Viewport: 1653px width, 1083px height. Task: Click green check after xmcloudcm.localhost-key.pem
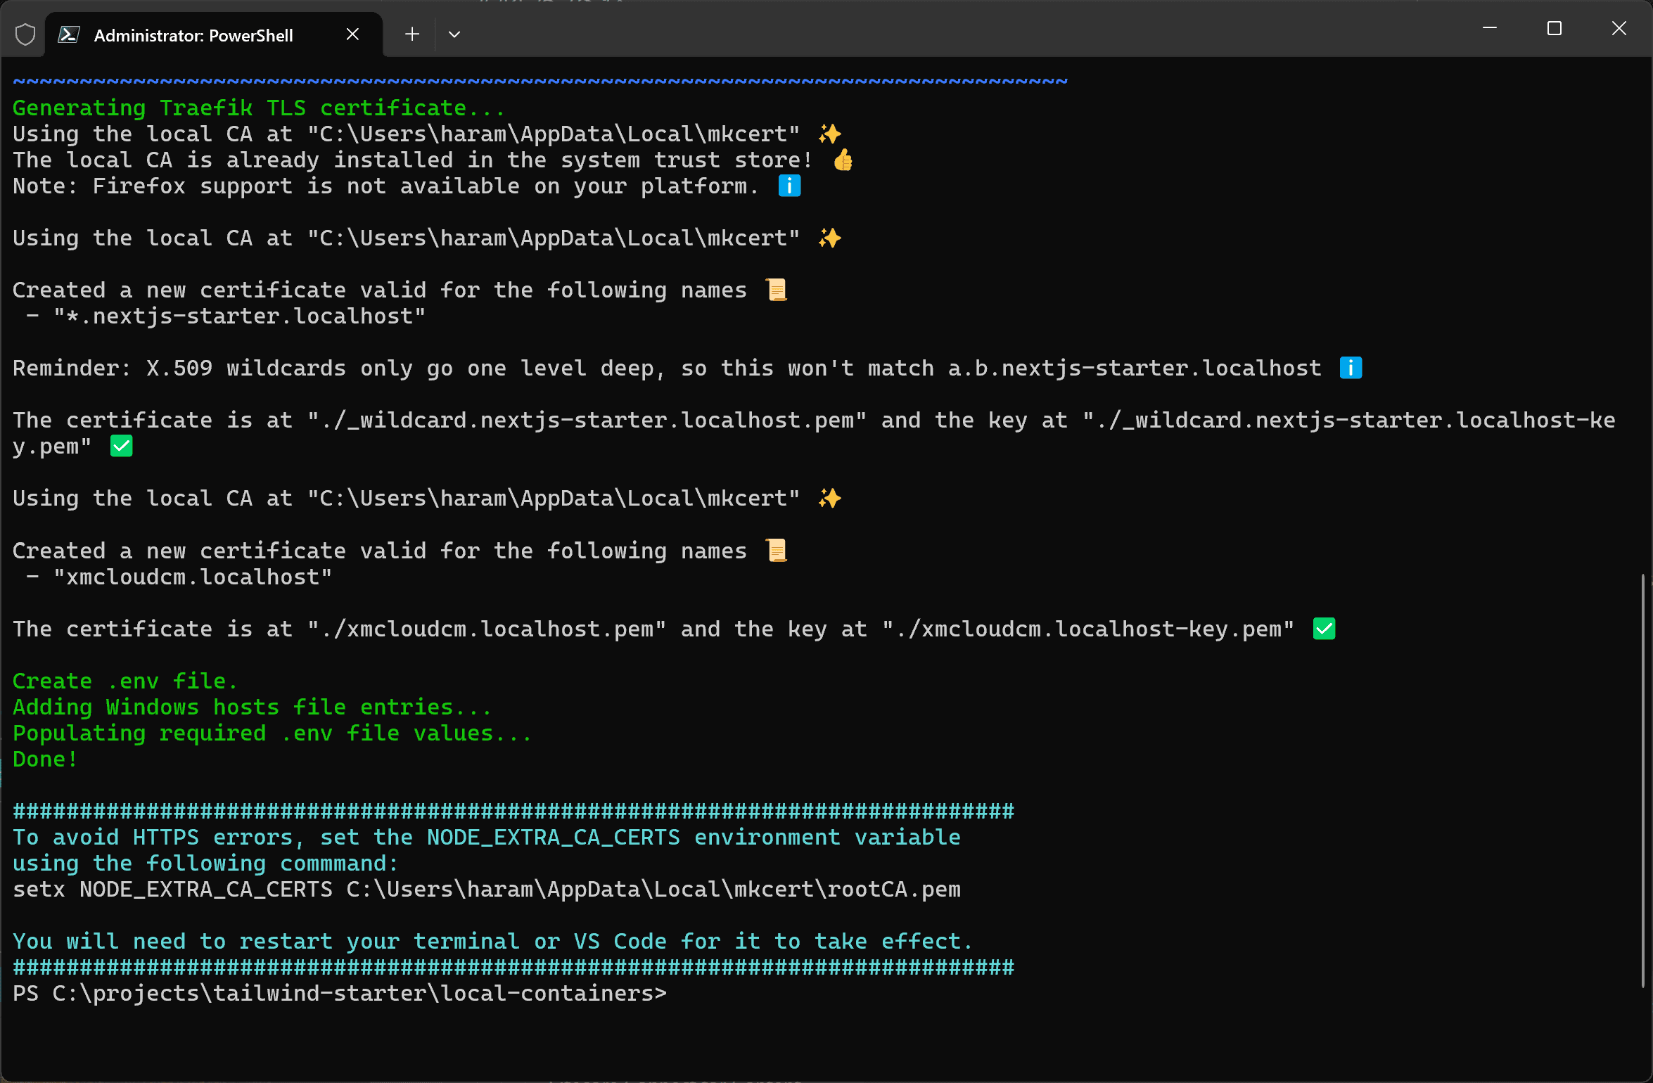tap(1324, 629)
